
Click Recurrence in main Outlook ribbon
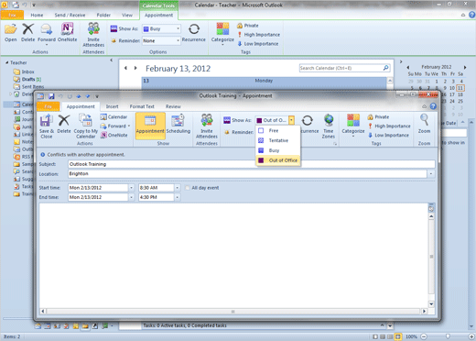coord(194,32)
